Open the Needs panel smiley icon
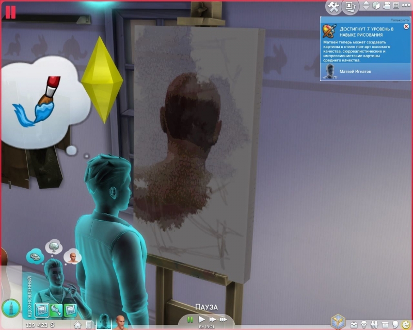Viewport: 413px width, 330px height. pos(406,324)
